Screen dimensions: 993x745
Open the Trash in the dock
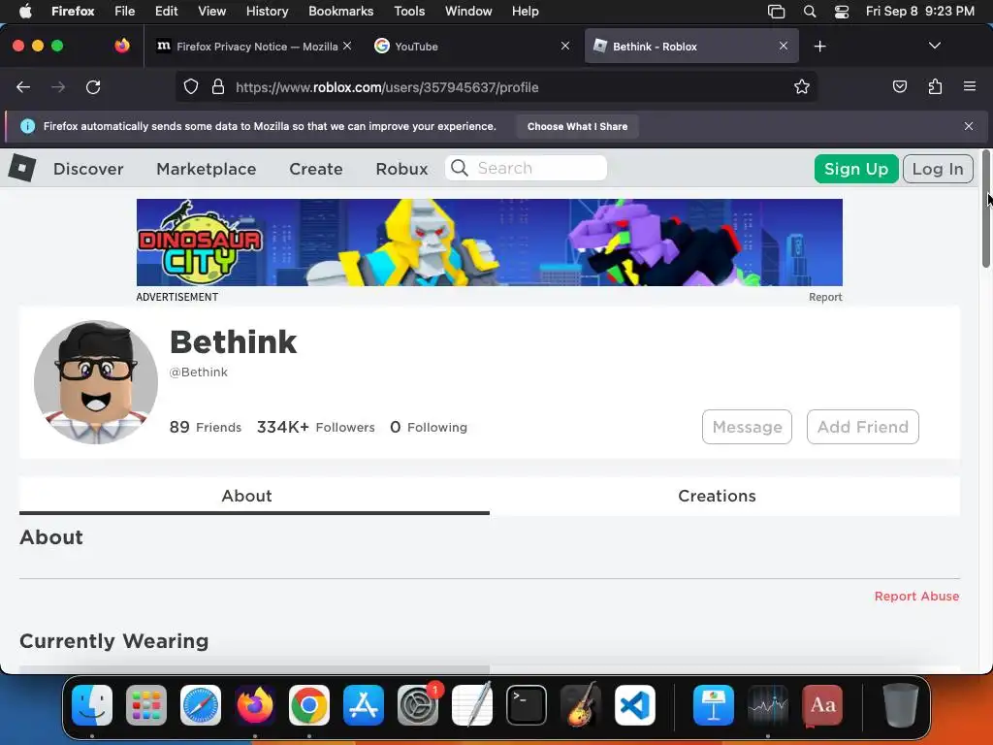coord(901,705)
